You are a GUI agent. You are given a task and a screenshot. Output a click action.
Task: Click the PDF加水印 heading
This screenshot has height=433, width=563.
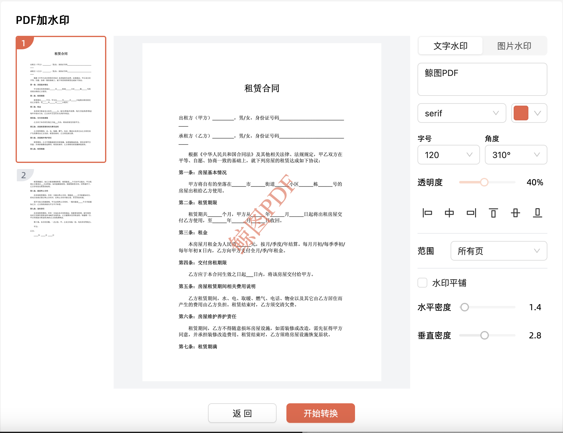click(43, 20)
